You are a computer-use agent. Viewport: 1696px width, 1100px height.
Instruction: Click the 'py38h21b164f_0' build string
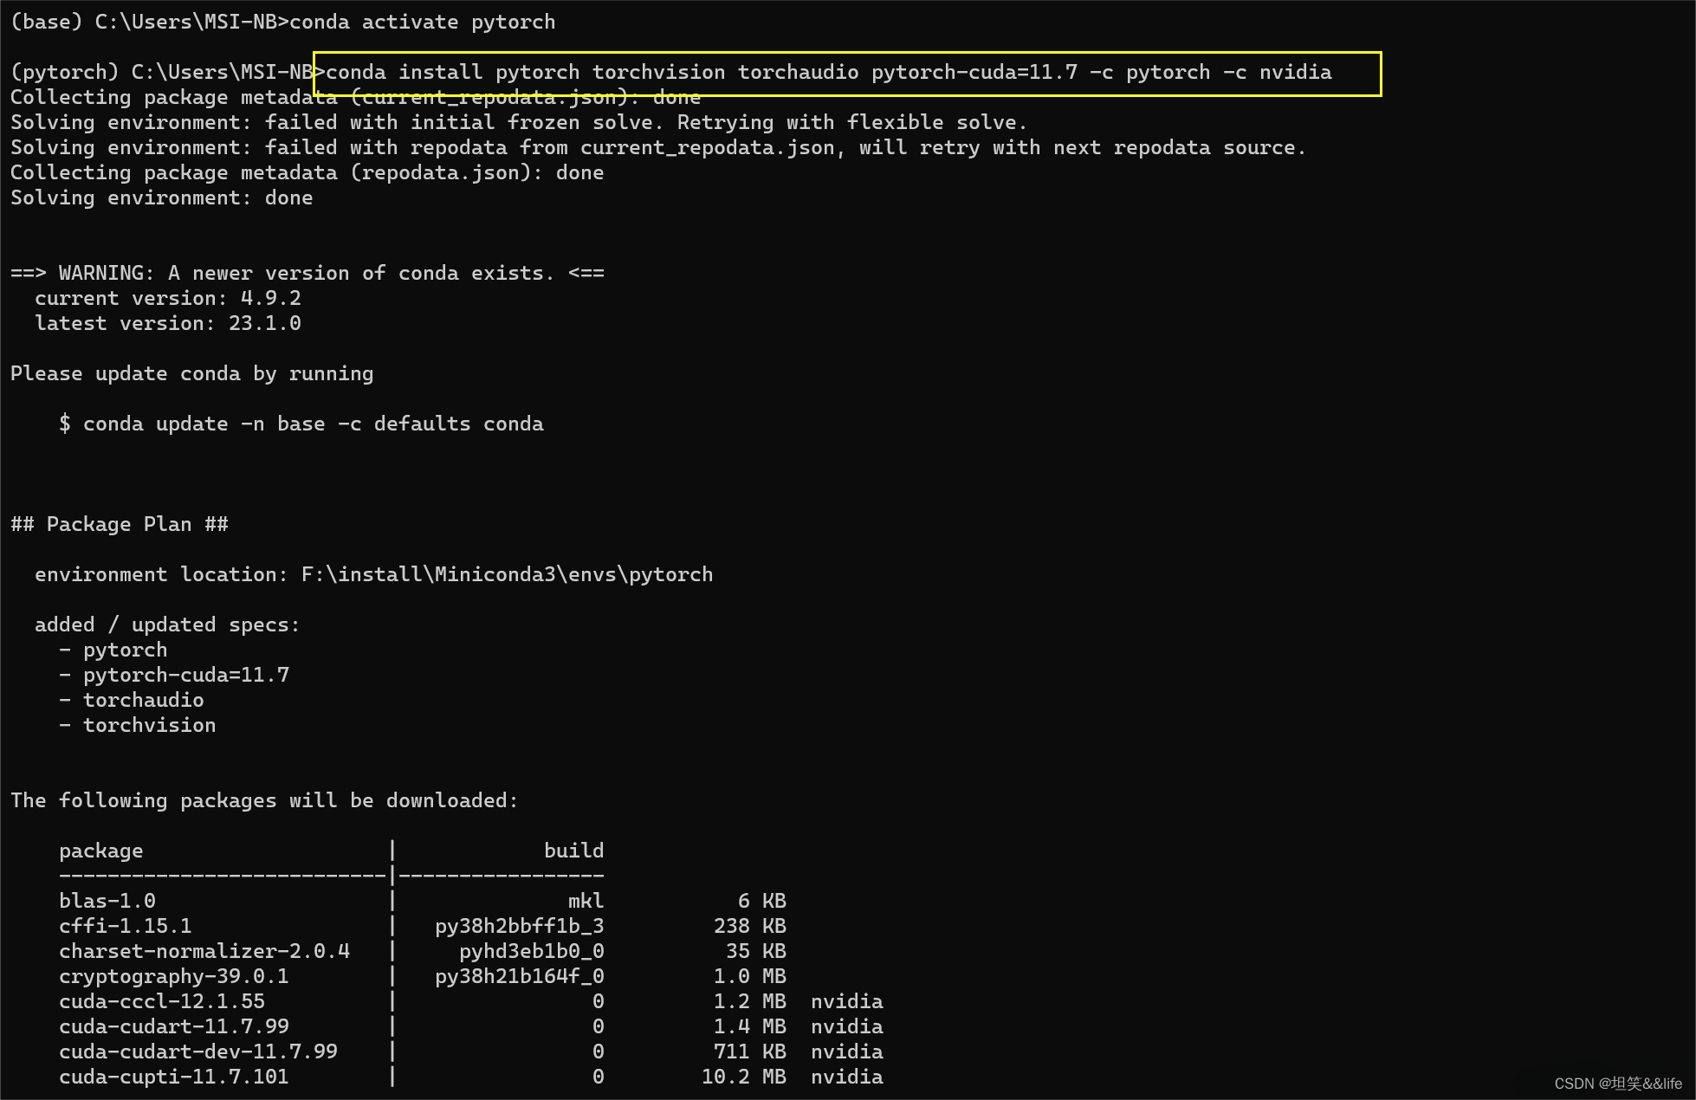[520, 976]
